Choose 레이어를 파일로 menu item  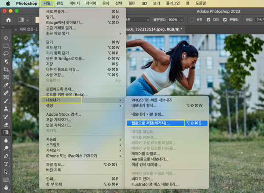[x=167, y=154]
